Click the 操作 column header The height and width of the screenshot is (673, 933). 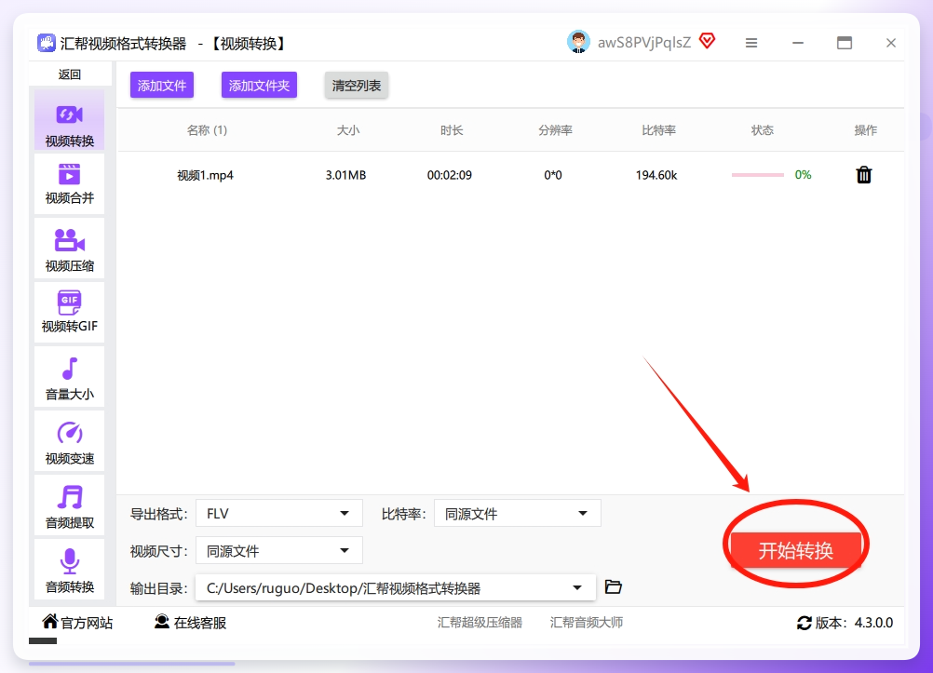[x=866, y=130]
